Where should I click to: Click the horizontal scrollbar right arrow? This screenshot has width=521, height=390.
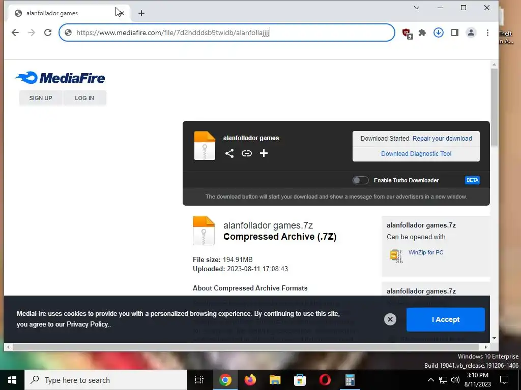pyautogui.click(x=486, y=347)
